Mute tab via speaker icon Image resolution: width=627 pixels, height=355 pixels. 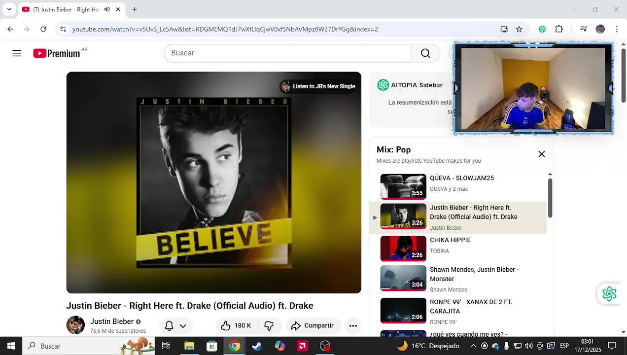107,9
